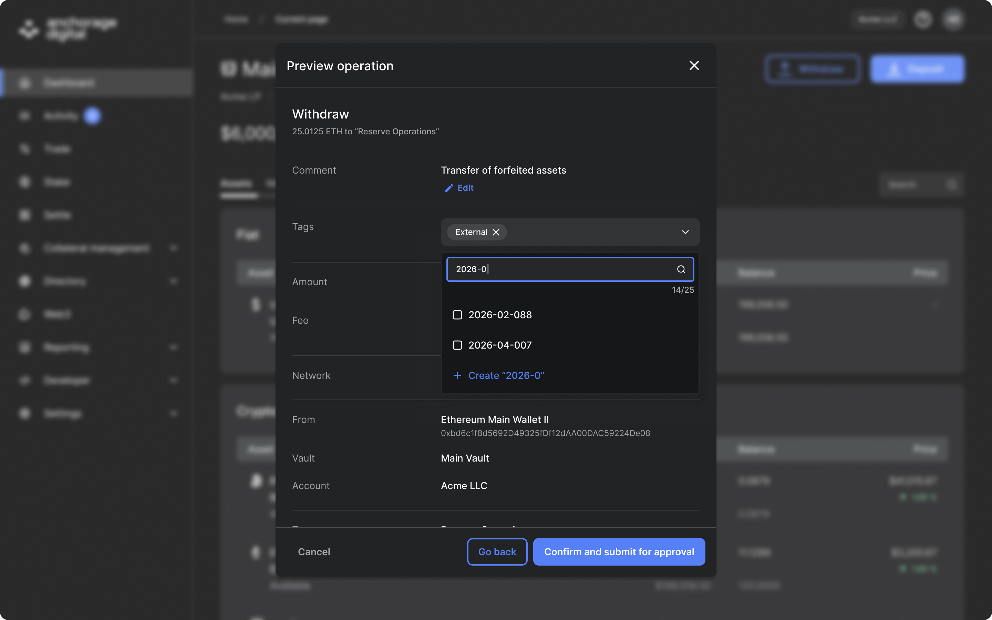Select the 25.0125 ETH withdraw summary text
The image size is (992, 620).
pyautogui.click(x=365, y=132)
